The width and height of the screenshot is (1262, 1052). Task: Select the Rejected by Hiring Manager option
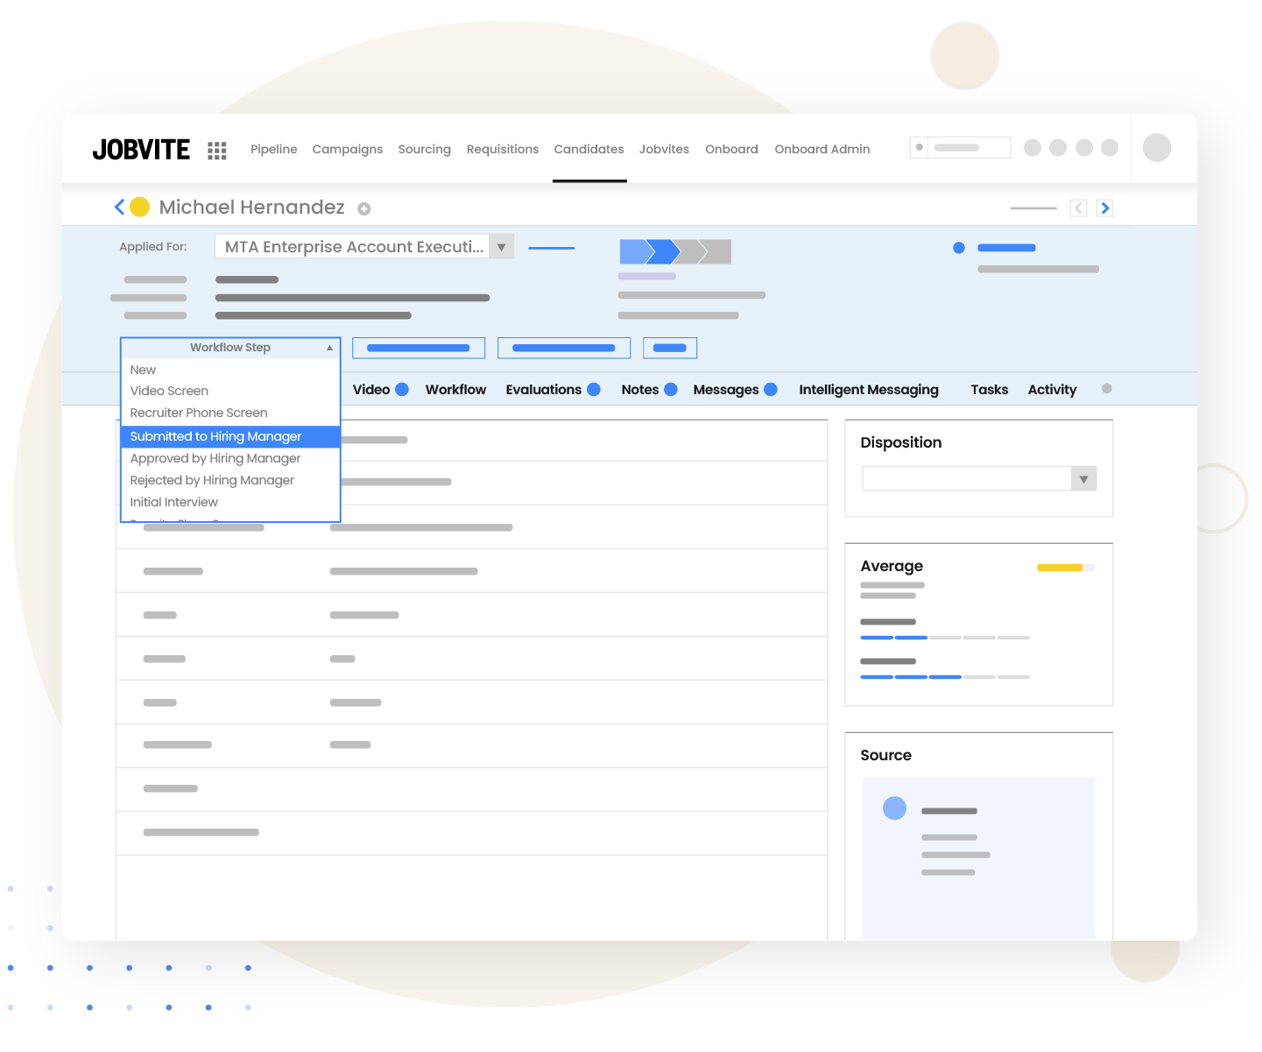pyautogui.click(x=212, y=480)
